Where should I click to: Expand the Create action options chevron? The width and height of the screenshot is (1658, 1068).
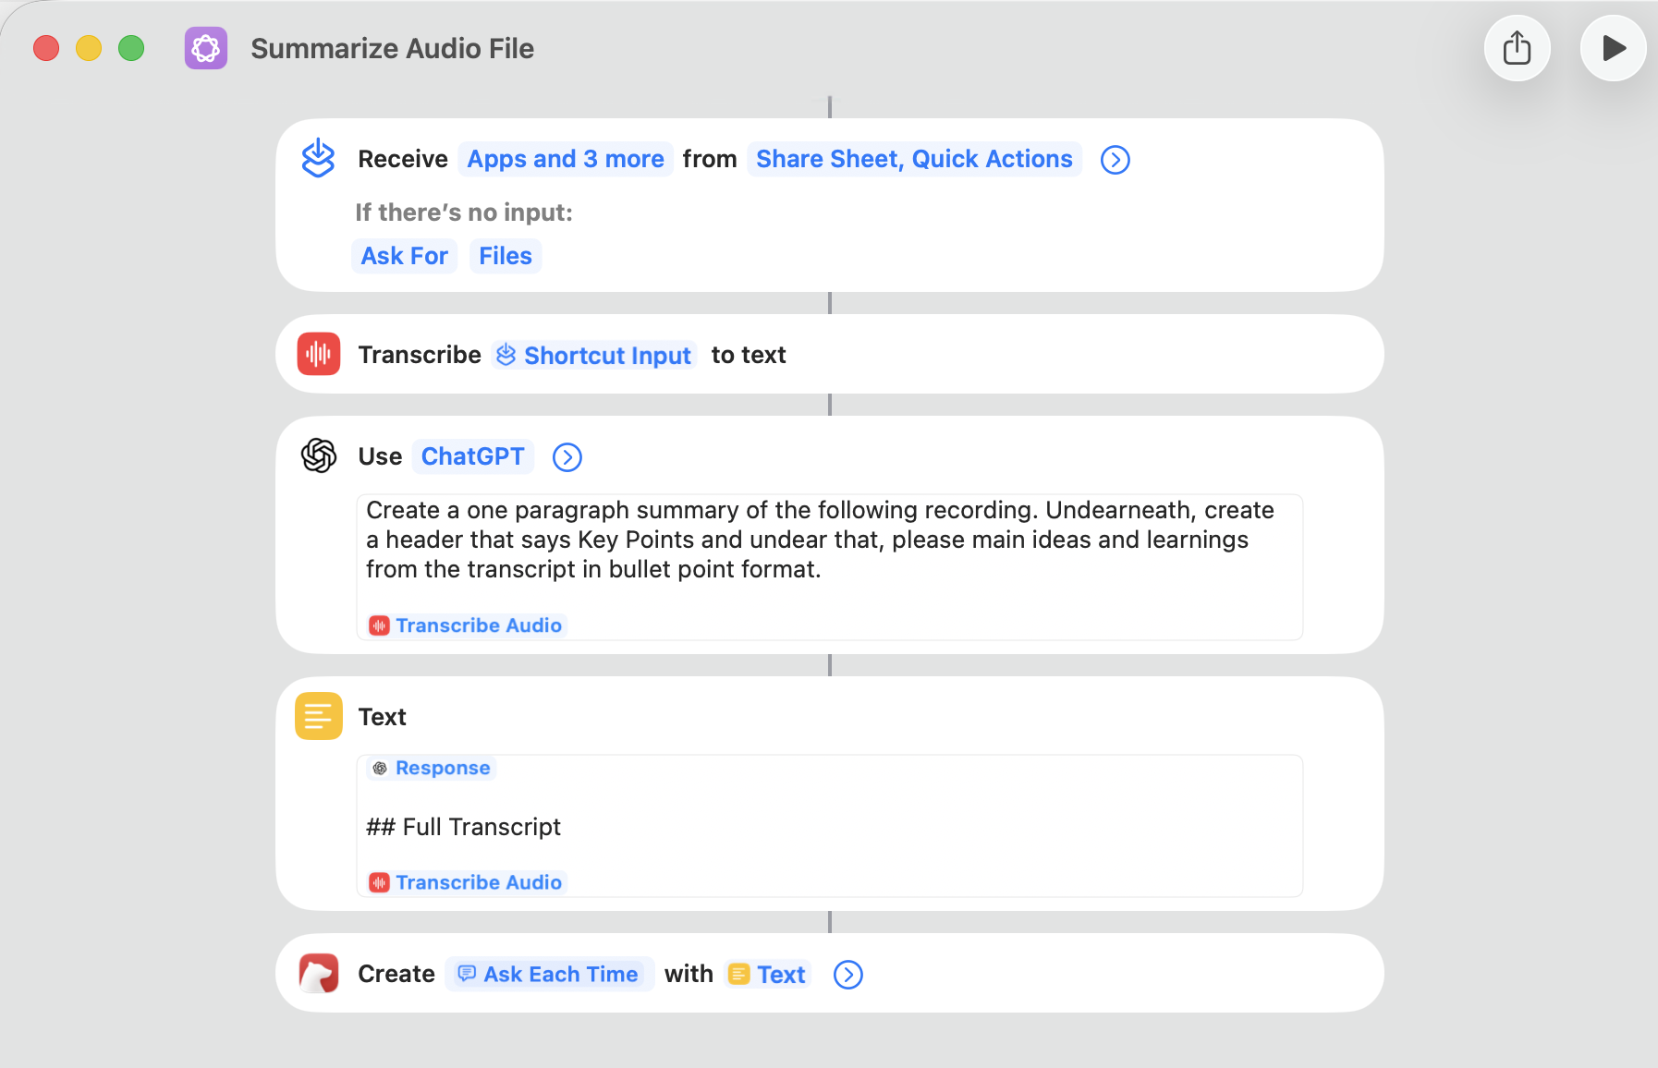coord(847,975)
